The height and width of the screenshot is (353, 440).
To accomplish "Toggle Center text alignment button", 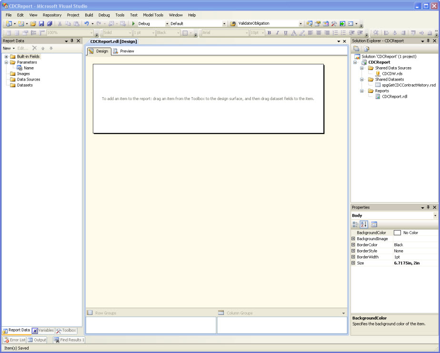I will coord(319,32).
